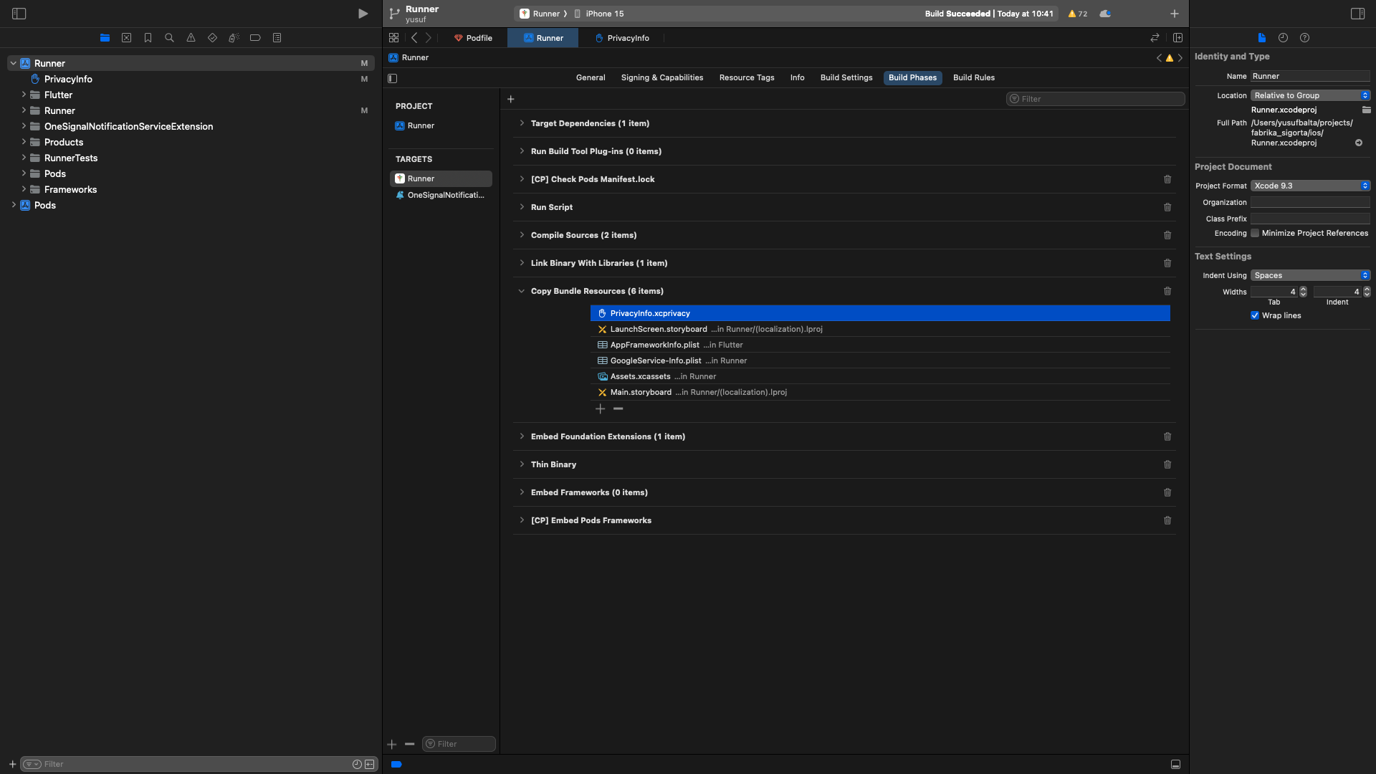Select the OneSignalNotification target
This screenshot has width=1376, height=774.
click(444, 195)
